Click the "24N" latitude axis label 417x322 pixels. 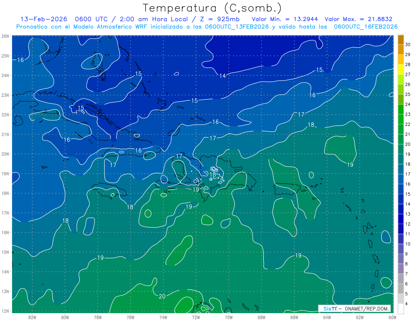tap(5, 75)
